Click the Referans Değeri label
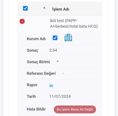Screen dimensions: 118x116 coord(41,73)
